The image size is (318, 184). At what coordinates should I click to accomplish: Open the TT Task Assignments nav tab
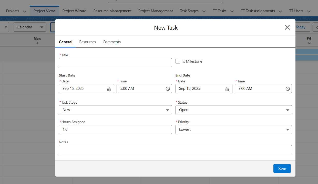point(258,11)
